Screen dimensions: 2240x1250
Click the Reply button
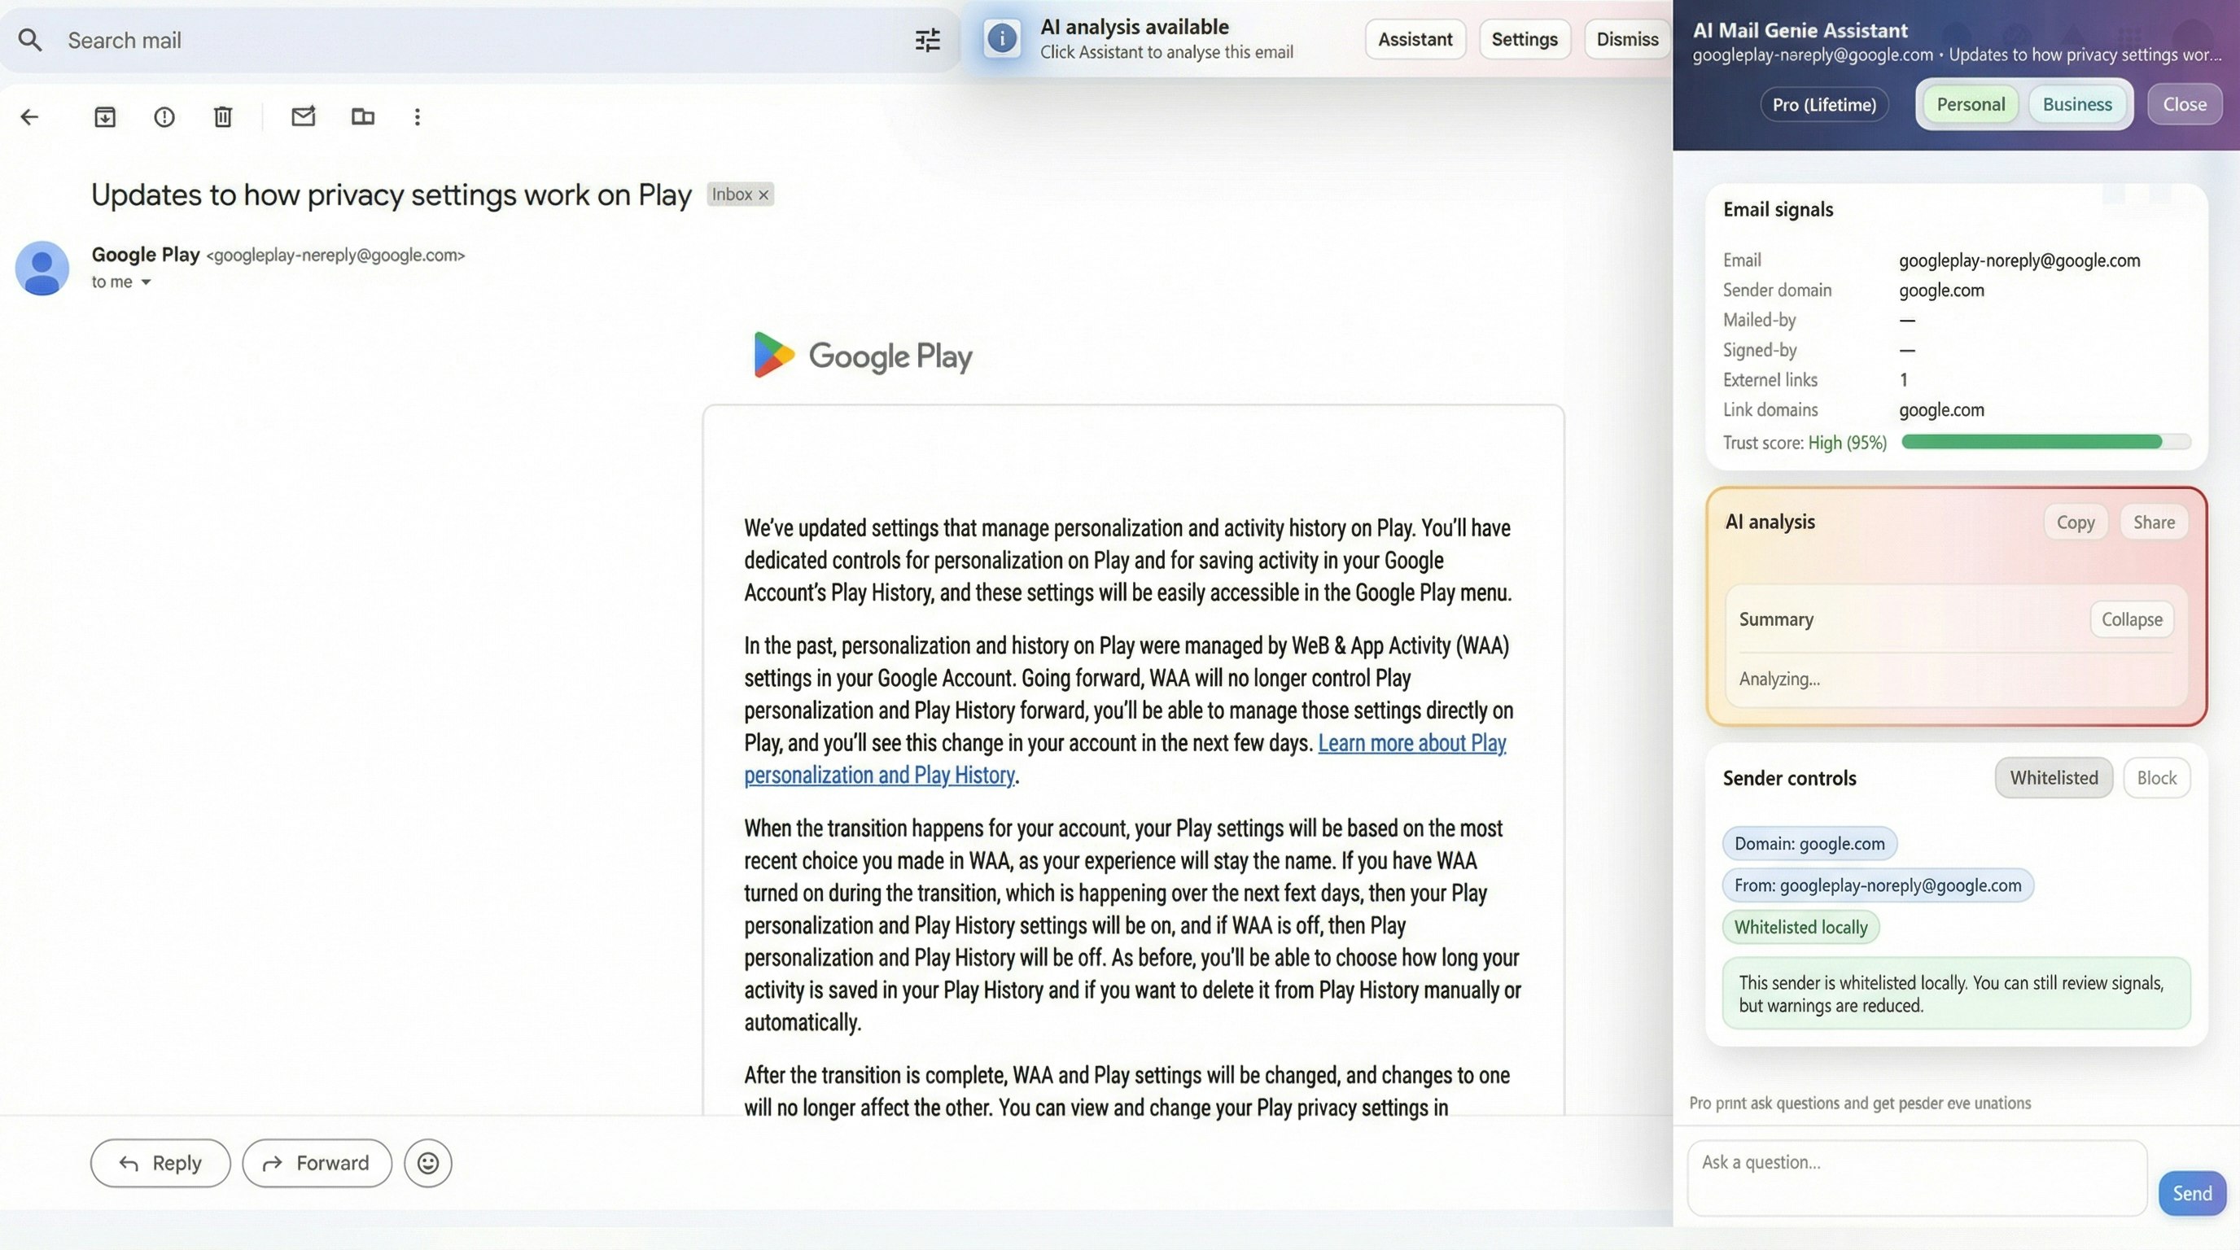click(x=160, y=1162)
